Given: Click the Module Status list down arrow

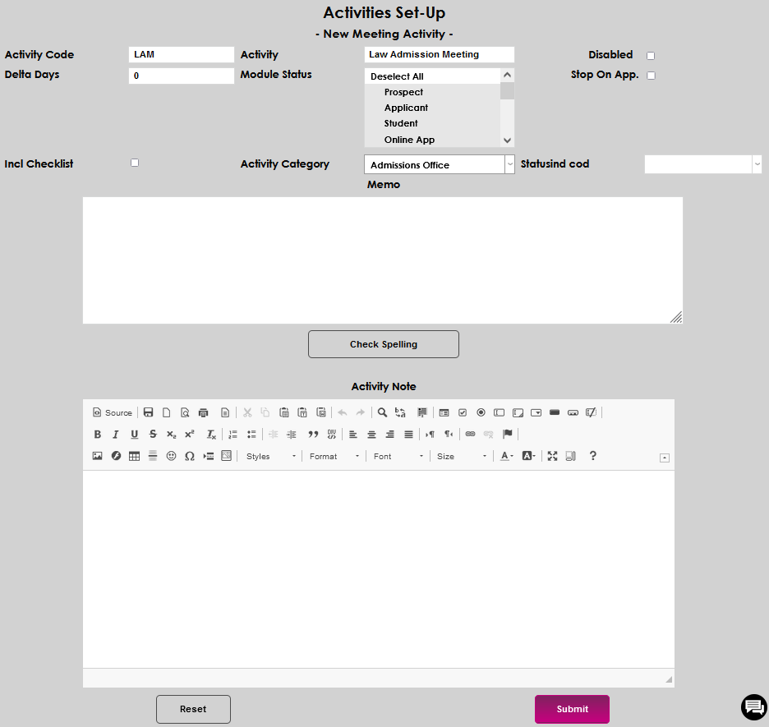Looking at the screenshot, I should [507, 140].
